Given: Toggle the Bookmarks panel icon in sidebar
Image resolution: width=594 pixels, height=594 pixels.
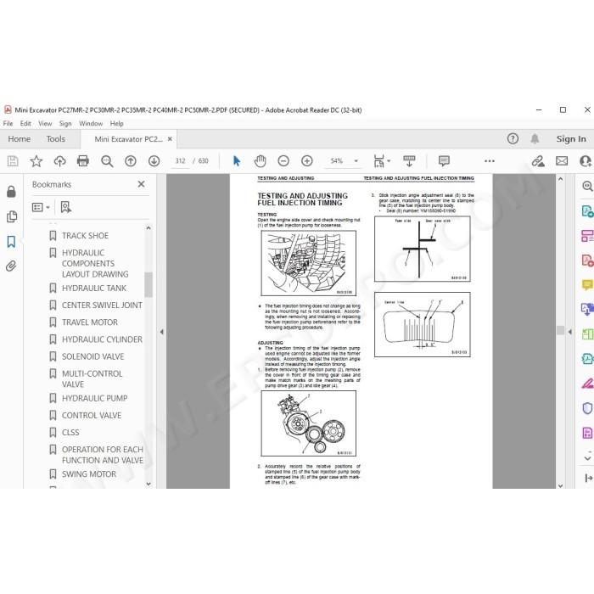Looking at the screenshot, I should (11, 241).
